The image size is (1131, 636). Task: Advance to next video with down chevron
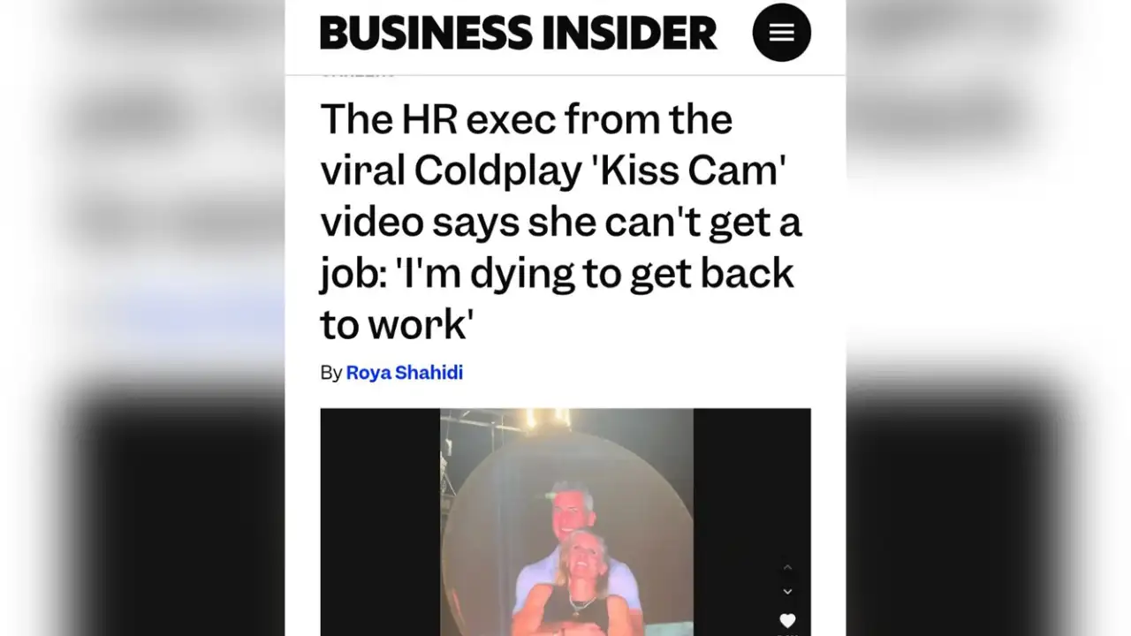point(787,591)
